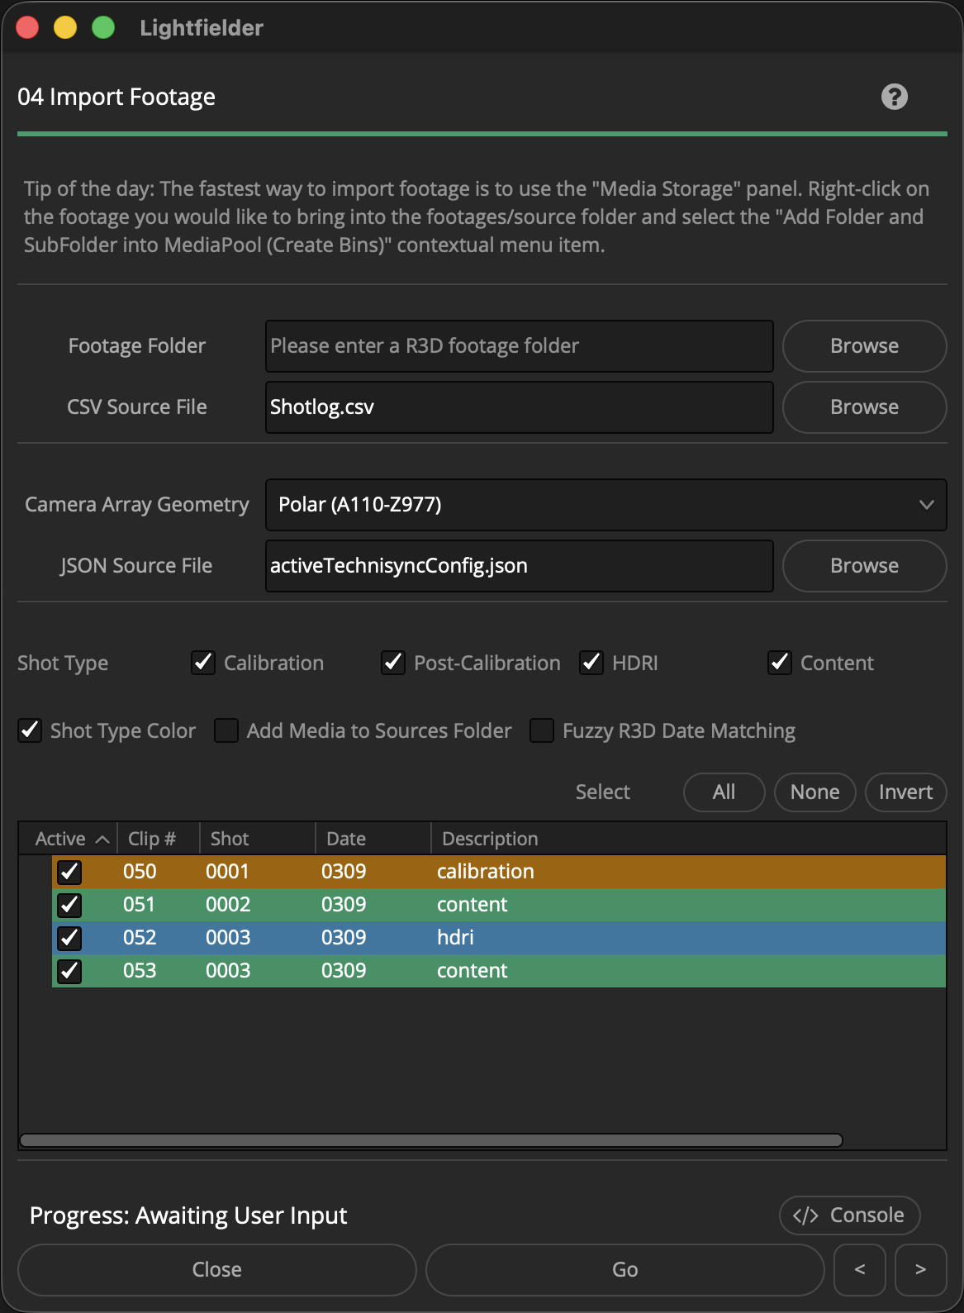The height and width of the screenshot is (1313, 964).
Task: Click the green macOS zoom button
Action: coord(103,28)
